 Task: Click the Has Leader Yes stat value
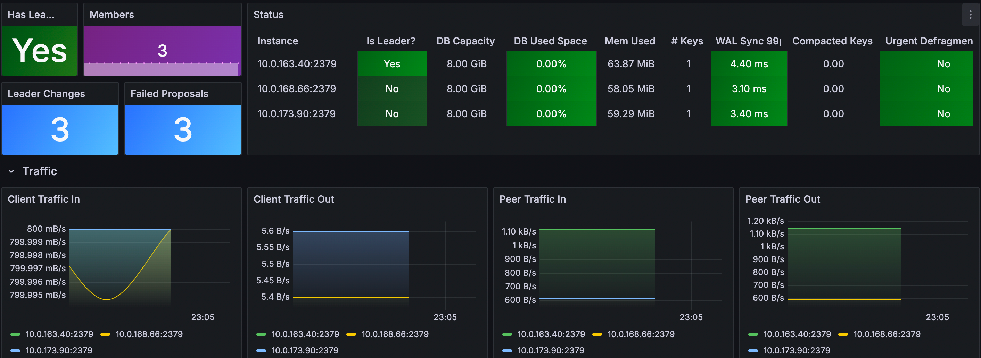pos(39,50)
